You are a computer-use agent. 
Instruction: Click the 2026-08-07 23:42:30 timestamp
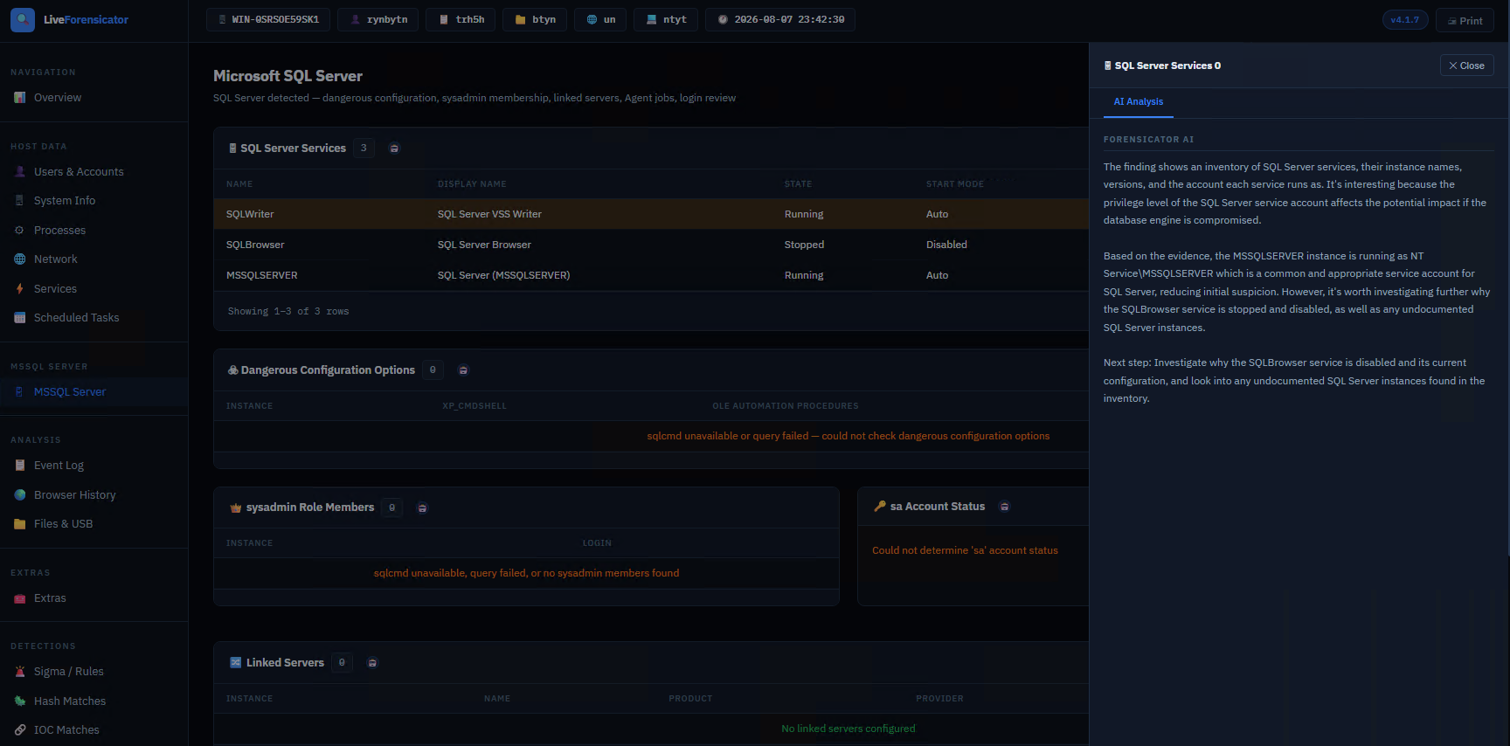pos(789,19)
